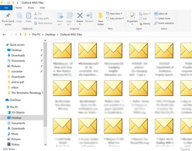Open Music under This PC
The width and height of the screenshot is (192, 151).
click(13, 134)
